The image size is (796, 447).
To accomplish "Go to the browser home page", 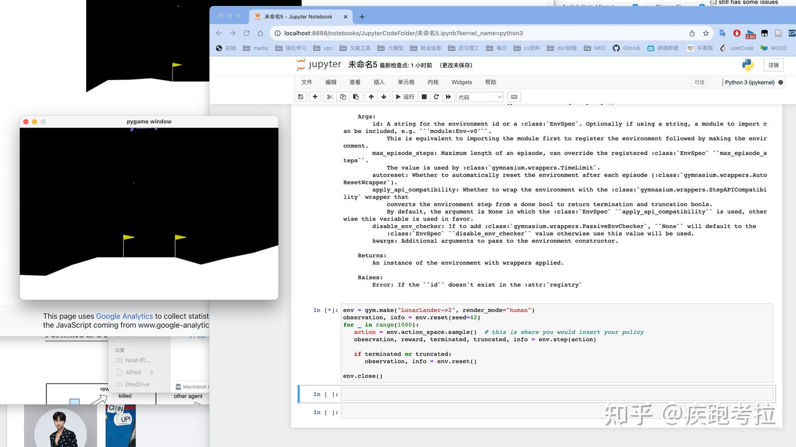I will 260,33.
